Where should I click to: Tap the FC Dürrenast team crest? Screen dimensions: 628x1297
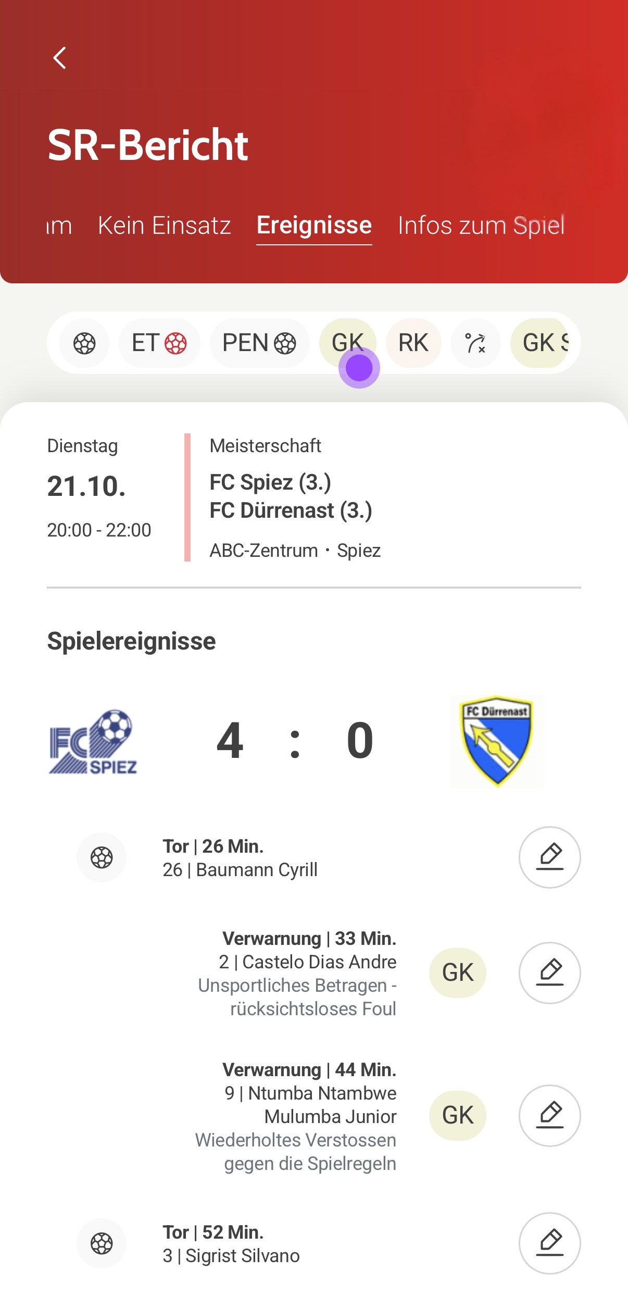[496, 742]
